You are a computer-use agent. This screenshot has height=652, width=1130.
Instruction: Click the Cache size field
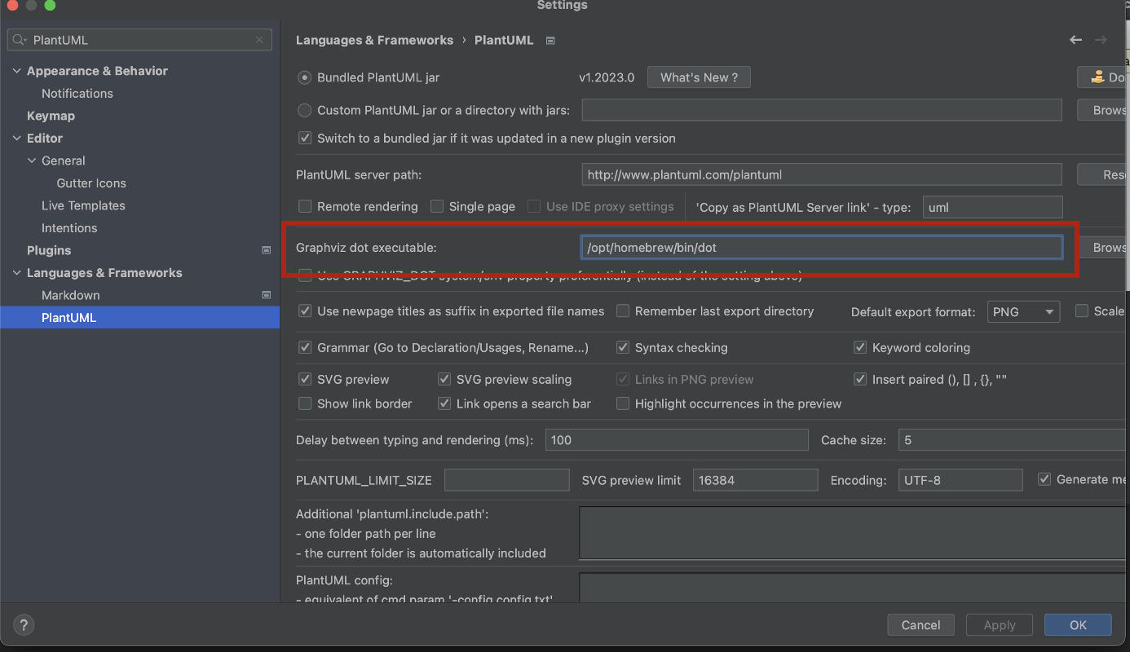(x=1013, y=440)
